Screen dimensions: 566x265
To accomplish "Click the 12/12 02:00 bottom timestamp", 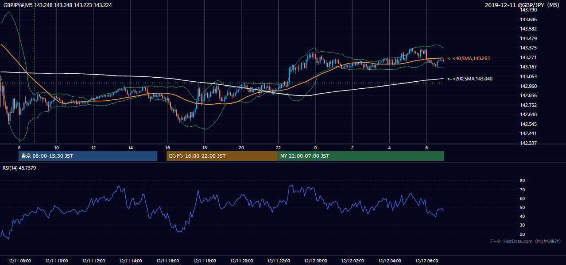I will click(352, 261).
